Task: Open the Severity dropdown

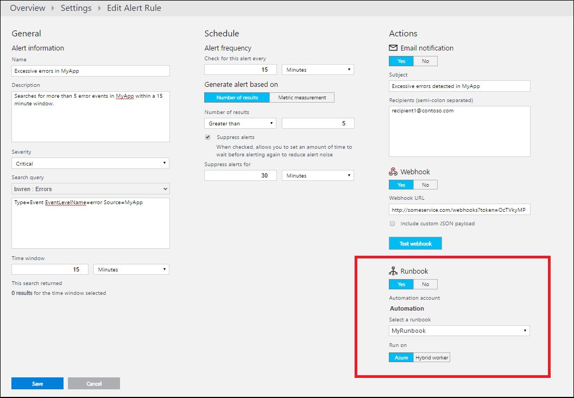Action: click(90, 163)
